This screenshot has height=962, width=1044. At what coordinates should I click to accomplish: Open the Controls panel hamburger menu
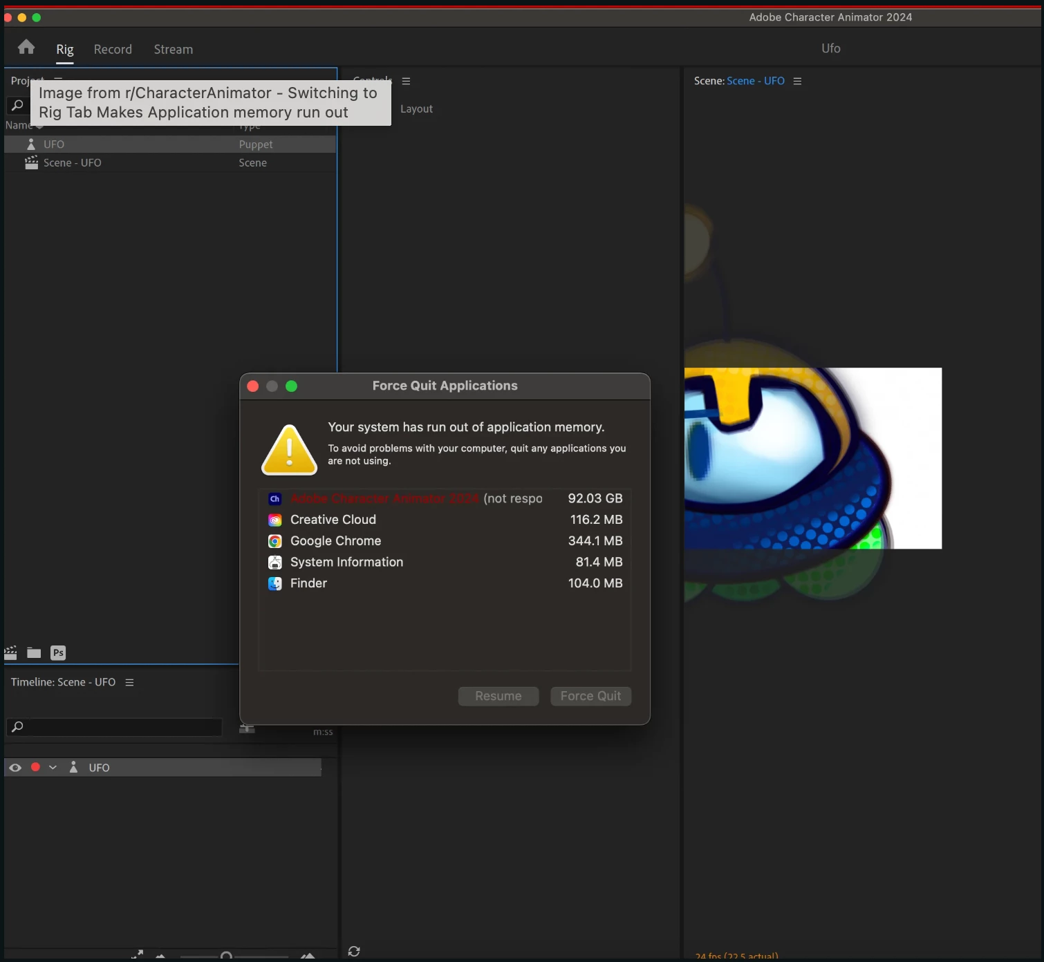pos(406,81)
